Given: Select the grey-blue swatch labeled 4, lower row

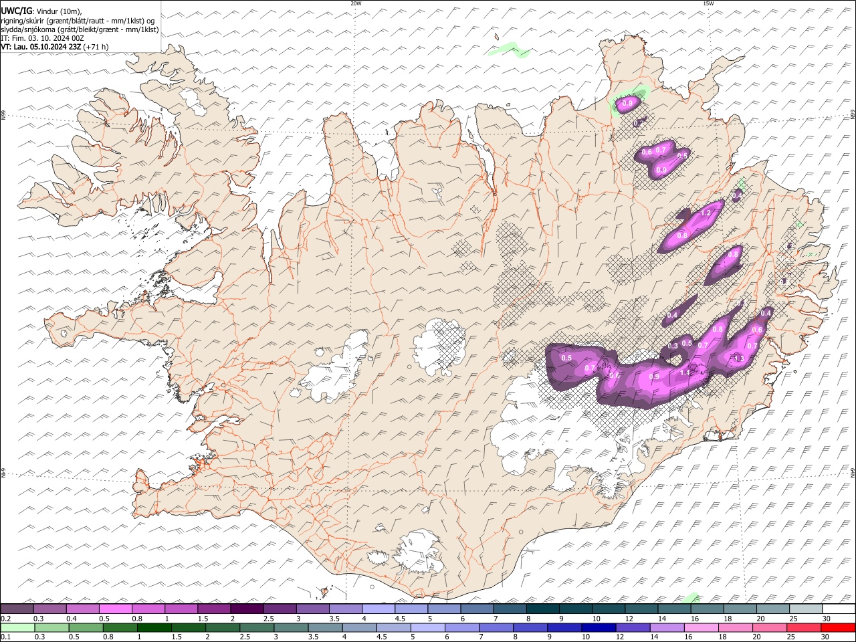Looking at the screenshot, I should 359,627.
